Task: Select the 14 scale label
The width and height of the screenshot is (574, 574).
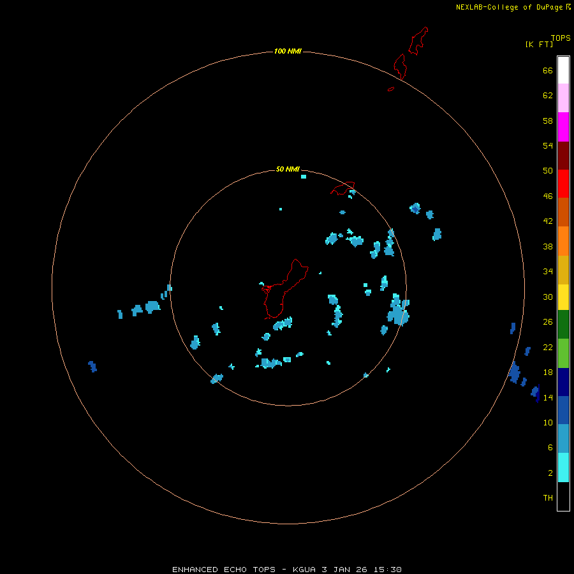Action: click(x=548, y=398)
